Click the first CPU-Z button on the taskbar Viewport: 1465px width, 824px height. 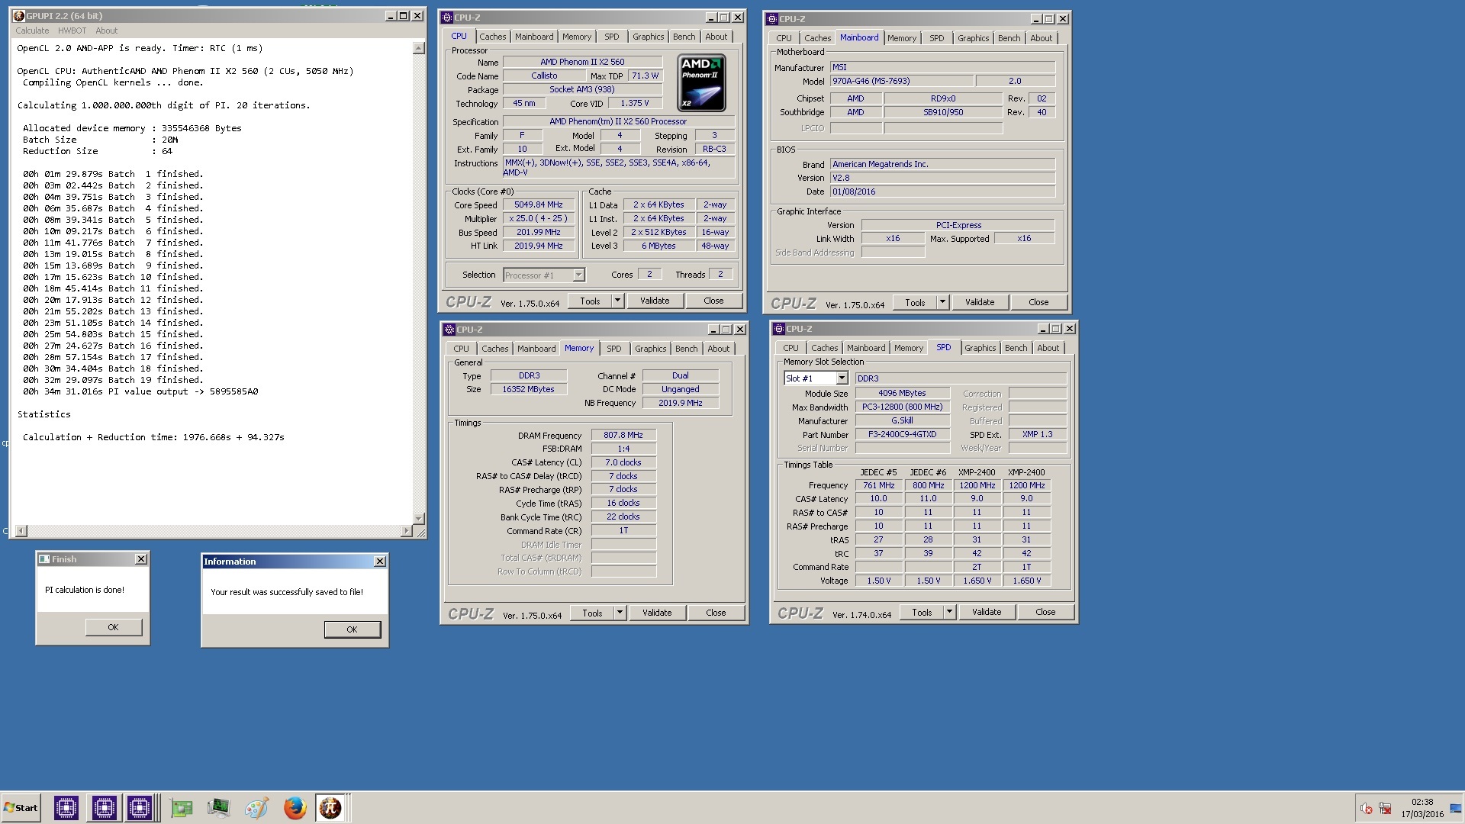[66, 807]
